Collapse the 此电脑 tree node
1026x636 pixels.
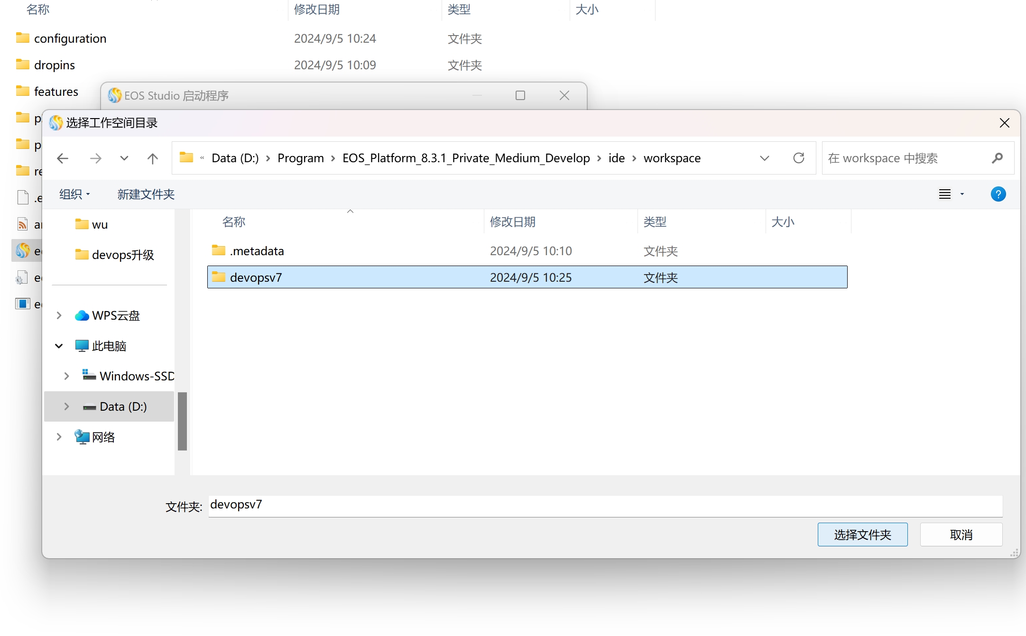point(59,346)
